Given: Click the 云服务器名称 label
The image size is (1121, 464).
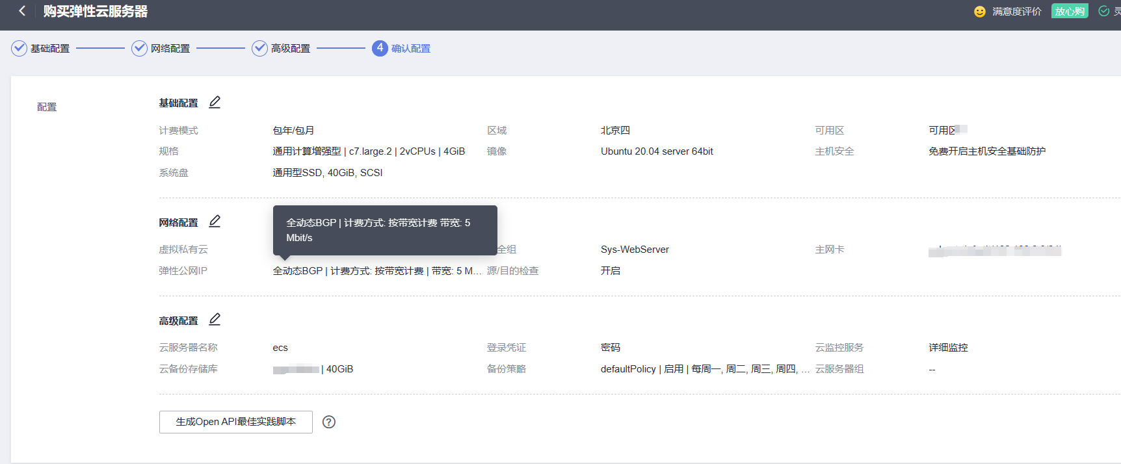Looking at the screenshot, I should coord(189,348).
